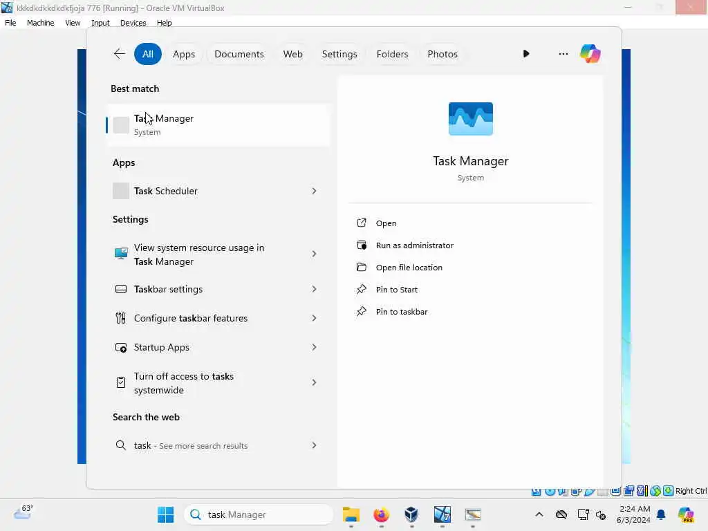The width and height of the screenshot is (708, 531).
Task: Open the Task Manager best match result
Action: (x=218, y=125)
